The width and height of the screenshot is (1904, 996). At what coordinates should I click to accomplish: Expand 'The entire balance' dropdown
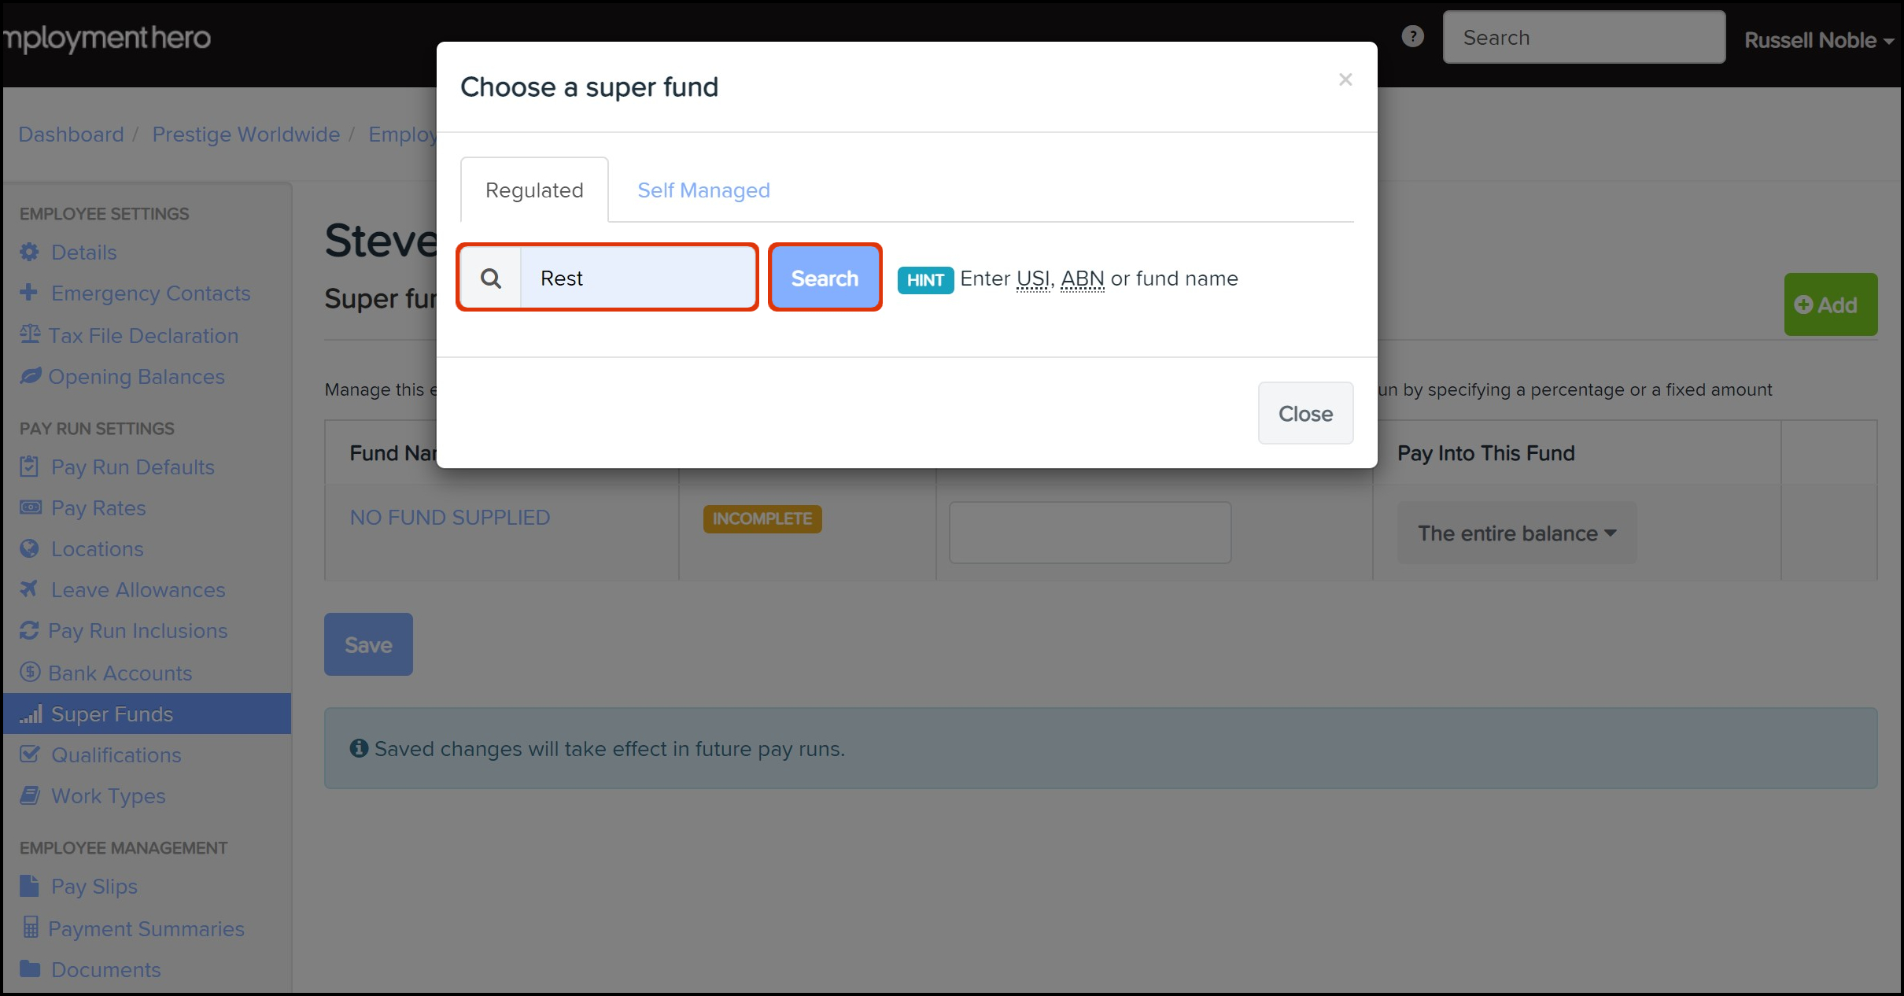point(1516,533)
